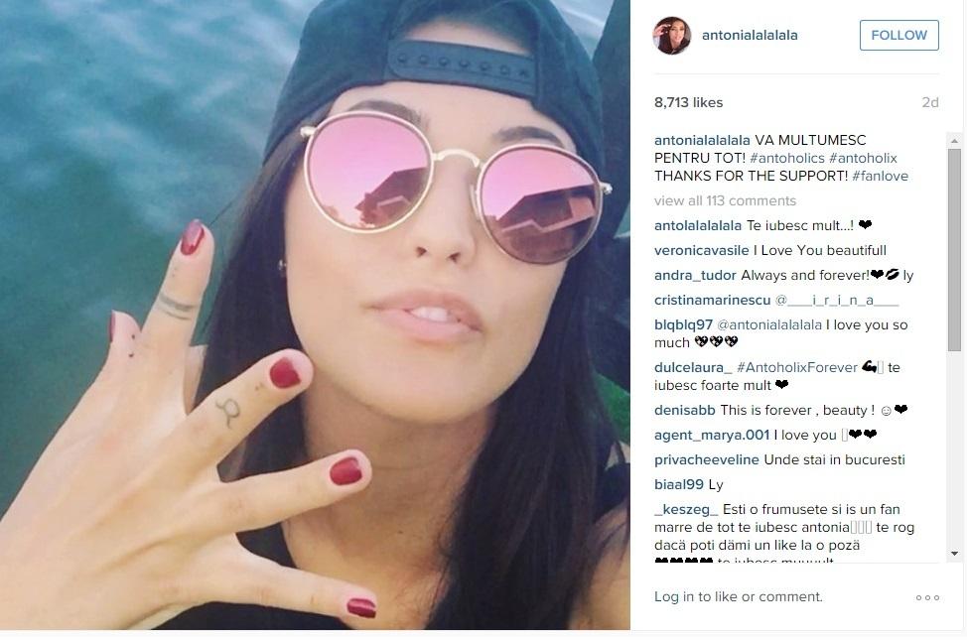
Task: Open antonialalalala profile from header username
Action: pos(750,35)
